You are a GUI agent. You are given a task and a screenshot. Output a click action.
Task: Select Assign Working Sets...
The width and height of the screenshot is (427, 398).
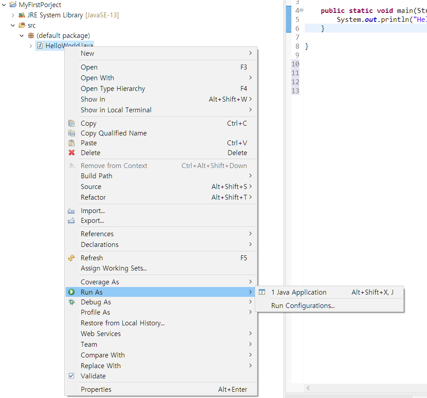(x=161, y=268)
